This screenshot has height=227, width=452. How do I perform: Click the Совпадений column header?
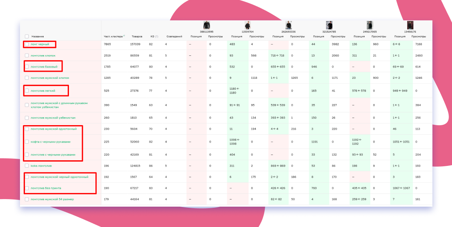[x=174, y=37]
